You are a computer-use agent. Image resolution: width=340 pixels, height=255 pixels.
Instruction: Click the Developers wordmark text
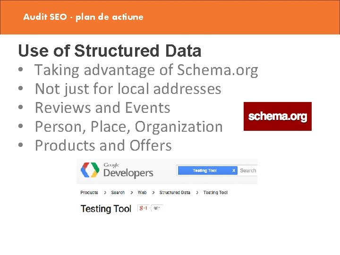[128, 173]
